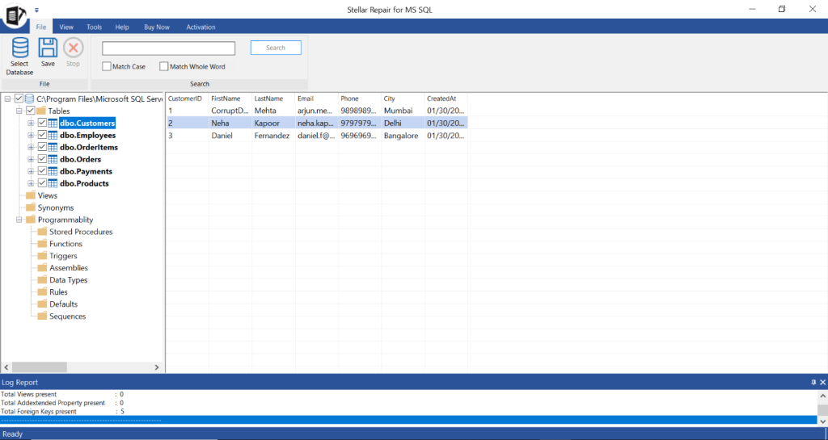Click the Views folder icon
The height and width of the screenshot is (440, 828).
[31, 195]
